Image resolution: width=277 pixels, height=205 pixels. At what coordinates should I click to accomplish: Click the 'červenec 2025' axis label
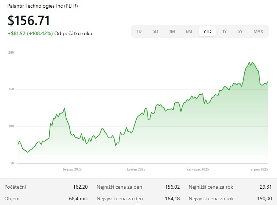198,169
